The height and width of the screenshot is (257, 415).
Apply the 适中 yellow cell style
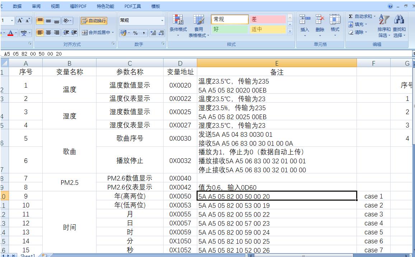[x=268, y=29]
